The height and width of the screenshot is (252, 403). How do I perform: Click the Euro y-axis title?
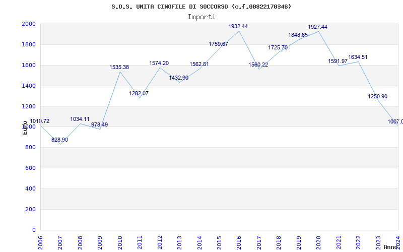coord(25,128)
